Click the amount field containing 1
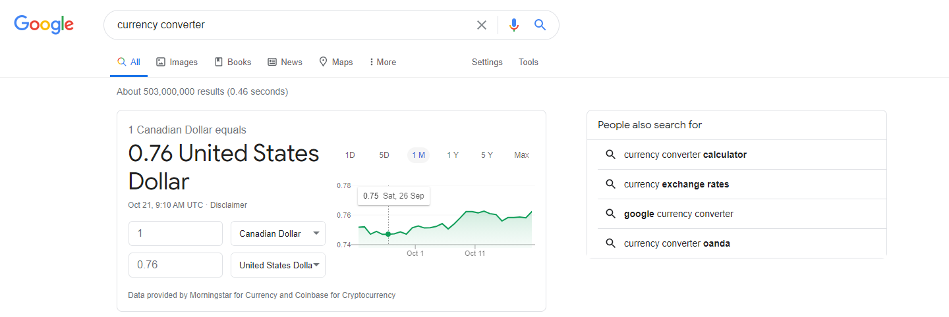The image size is (949, 317). click(175, 233)
